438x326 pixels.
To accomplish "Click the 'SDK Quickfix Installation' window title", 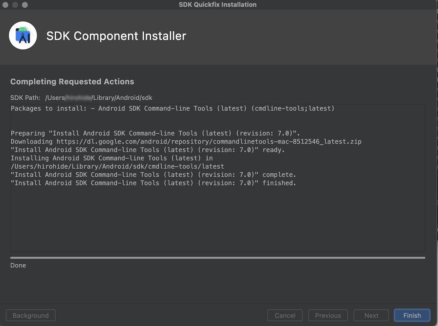I will 218,5.
